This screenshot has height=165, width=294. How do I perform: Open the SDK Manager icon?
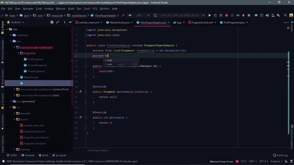[x=279, y=15]
